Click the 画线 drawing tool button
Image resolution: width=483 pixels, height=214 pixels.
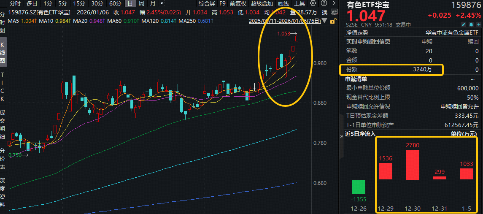(283, 3)
